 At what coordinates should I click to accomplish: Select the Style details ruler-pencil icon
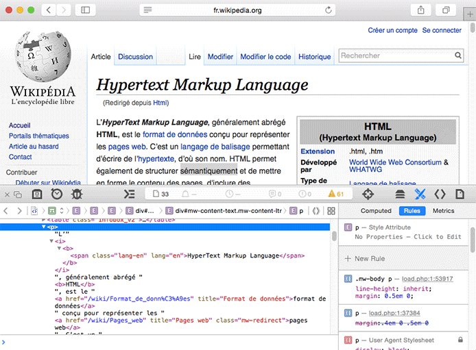point(420,194)
